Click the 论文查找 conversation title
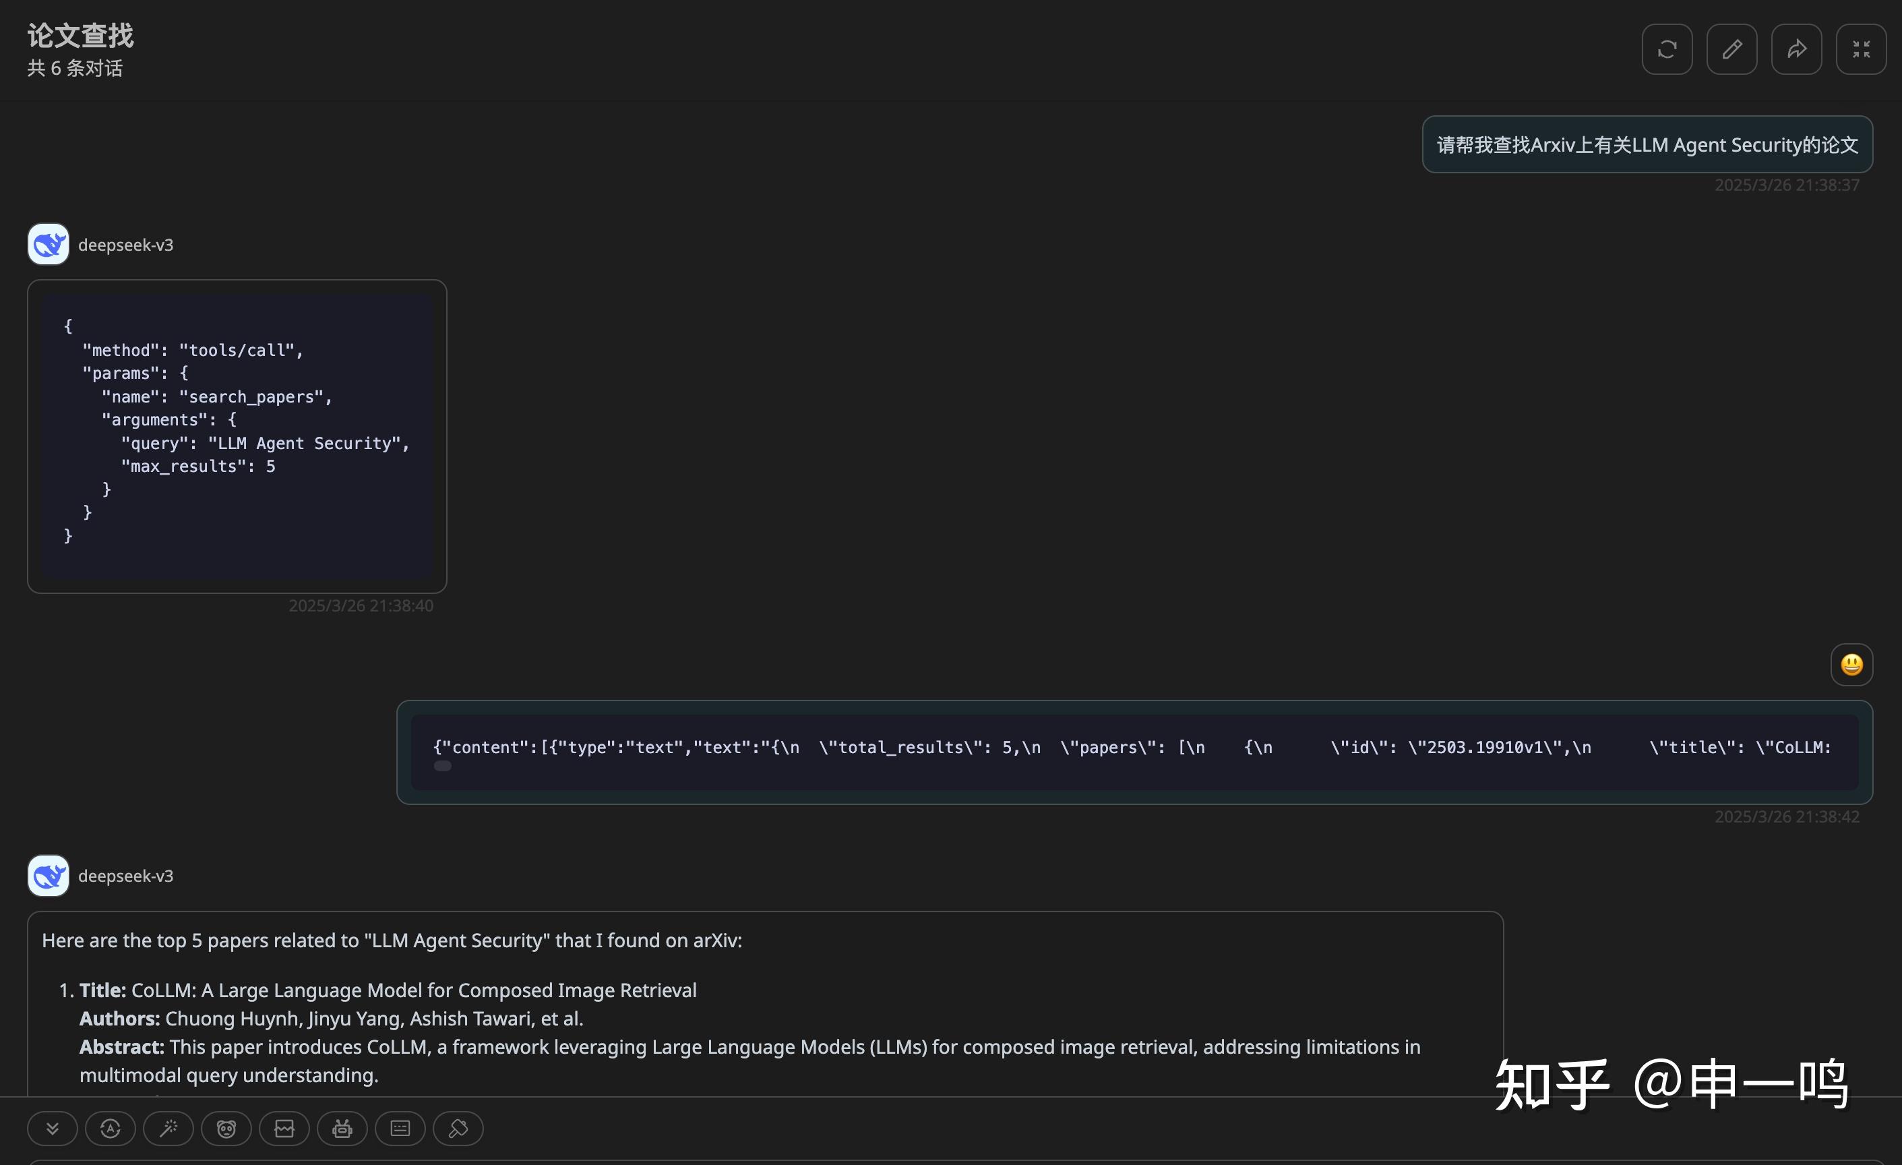Screen dimensions: 1902x1165 pyautogui.click(x=80, y=36)
